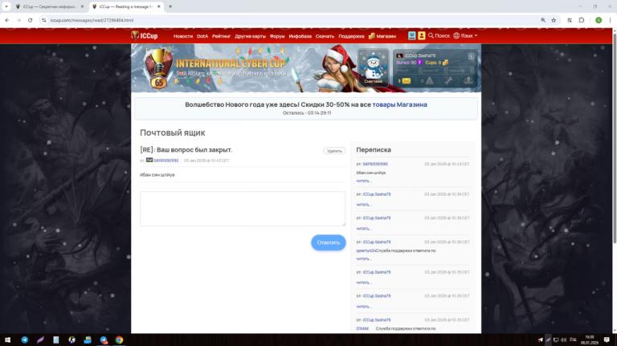Screen dimensions: 617x346
Task: Close the 'Reading a message' tab
Action: pos(159,6)
